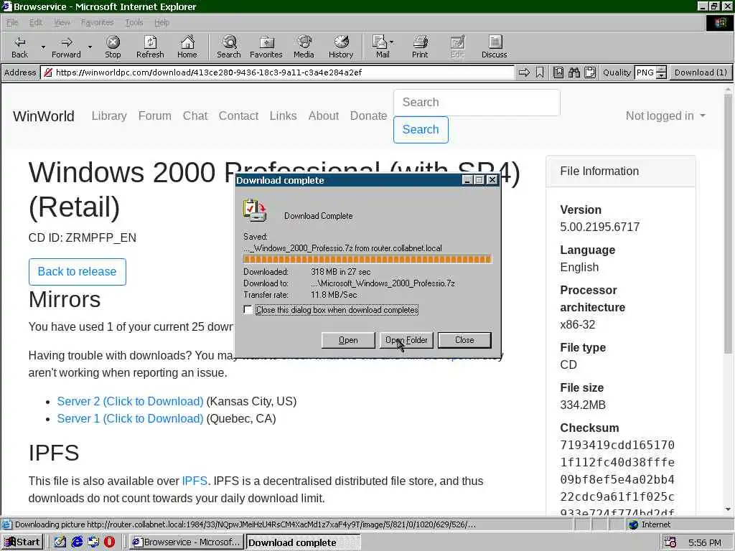Click the page icon left of the URL
This screenshot has height=551, width=735.
[47, 72]
